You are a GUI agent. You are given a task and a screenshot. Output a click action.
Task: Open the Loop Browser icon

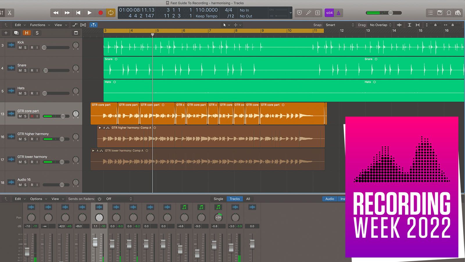click(x=449, y=13)
